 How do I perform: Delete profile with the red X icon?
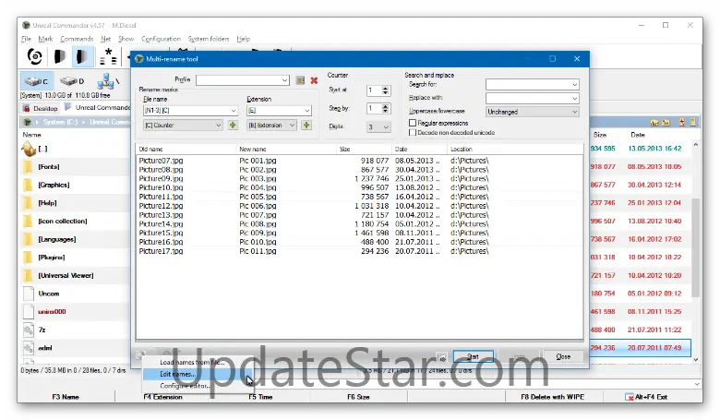[x=314, y=80]
